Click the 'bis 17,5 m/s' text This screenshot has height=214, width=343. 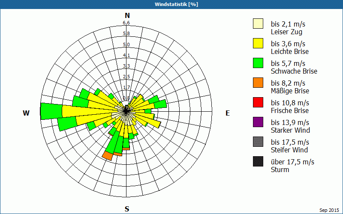[290, 142]
